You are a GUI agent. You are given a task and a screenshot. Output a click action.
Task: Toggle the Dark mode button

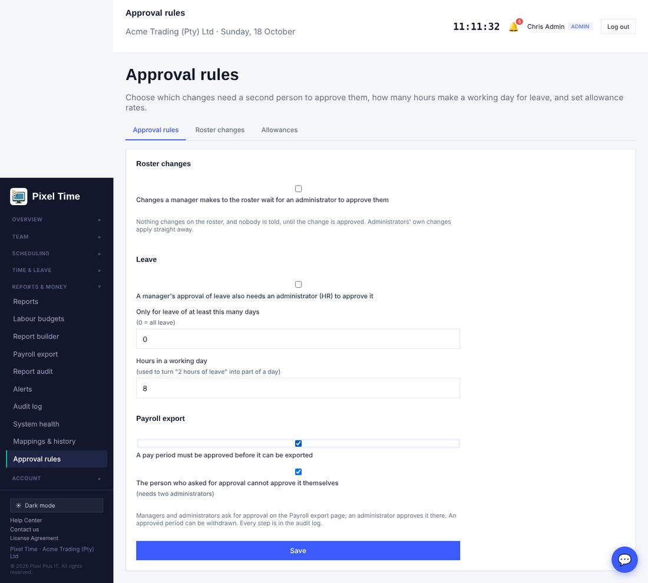tap(57, 505)
